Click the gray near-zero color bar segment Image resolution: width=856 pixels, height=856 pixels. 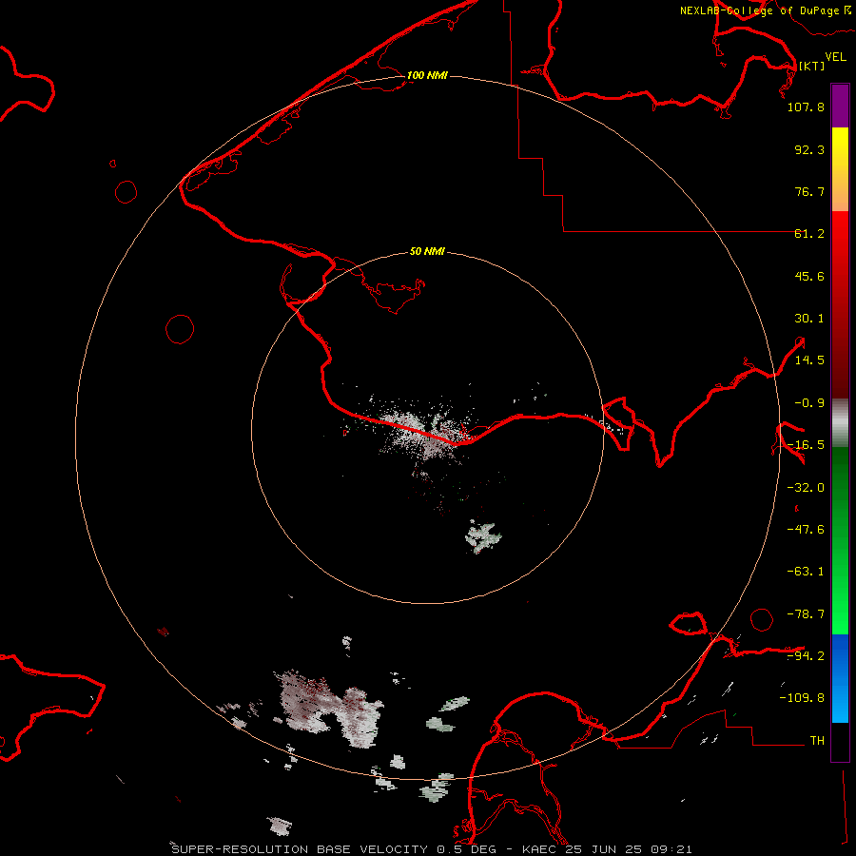[x=840, y=423]
